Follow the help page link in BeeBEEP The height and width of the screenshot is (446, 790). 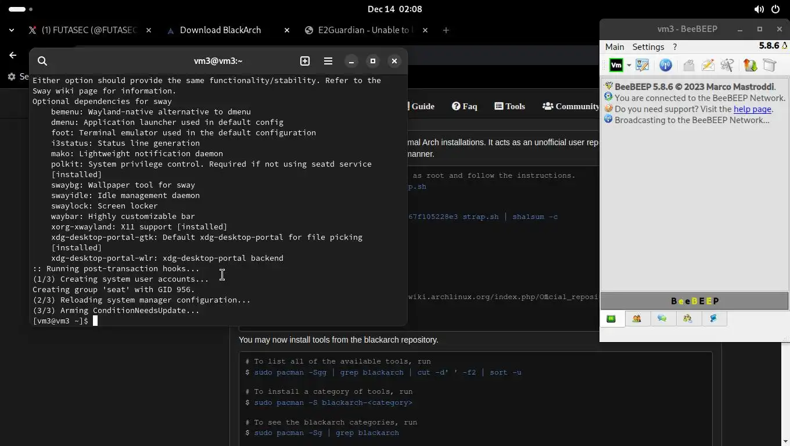752,109
